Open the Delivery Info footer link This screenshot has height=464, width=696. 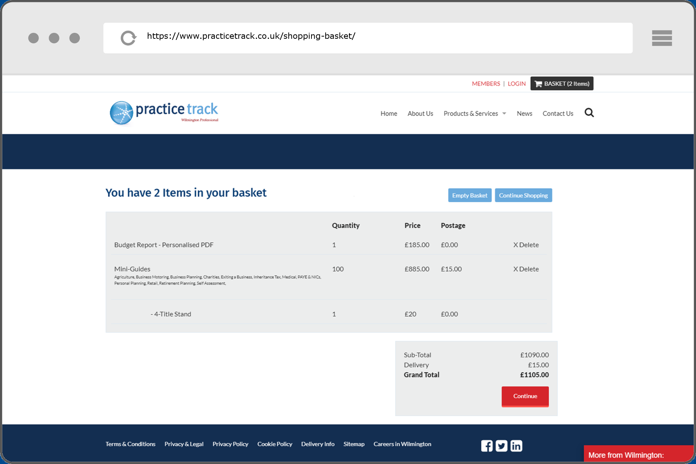click(x=317, y=444)
